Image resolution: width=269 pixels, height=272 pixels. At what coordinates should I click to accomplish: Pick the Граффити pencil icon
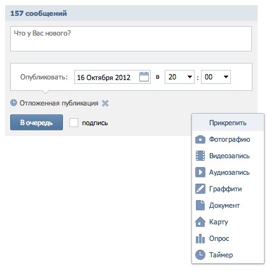point(200,189)
